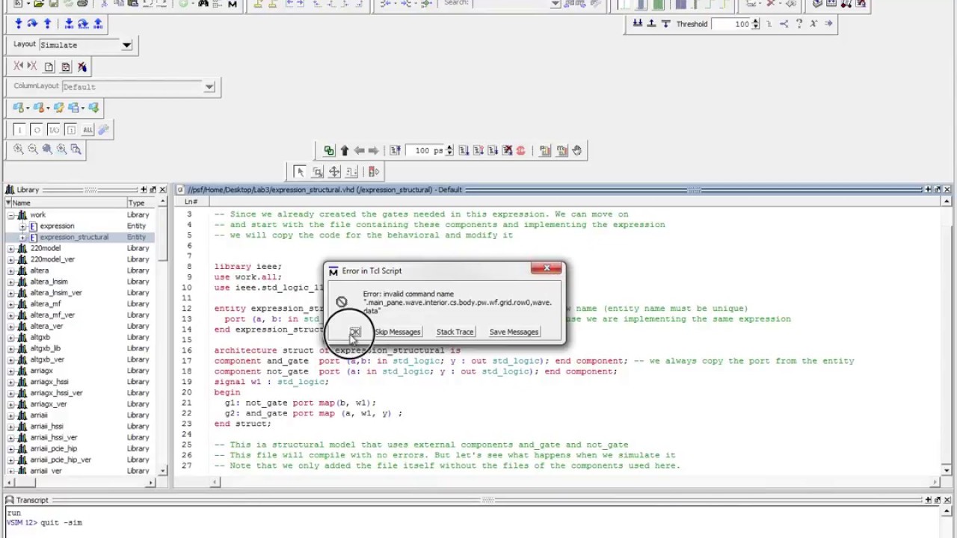The image size is (957, 538).
Task: Click OK in the Tcl error dialog
Action: pyautogui.click(x=354, y=332)
